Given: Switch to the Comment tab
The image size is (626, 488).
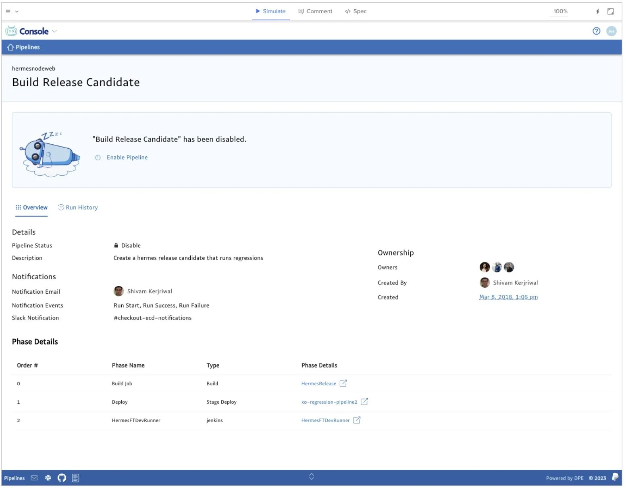Looking at the screenshot, I should pyautogui.click(x=316, y=11).
